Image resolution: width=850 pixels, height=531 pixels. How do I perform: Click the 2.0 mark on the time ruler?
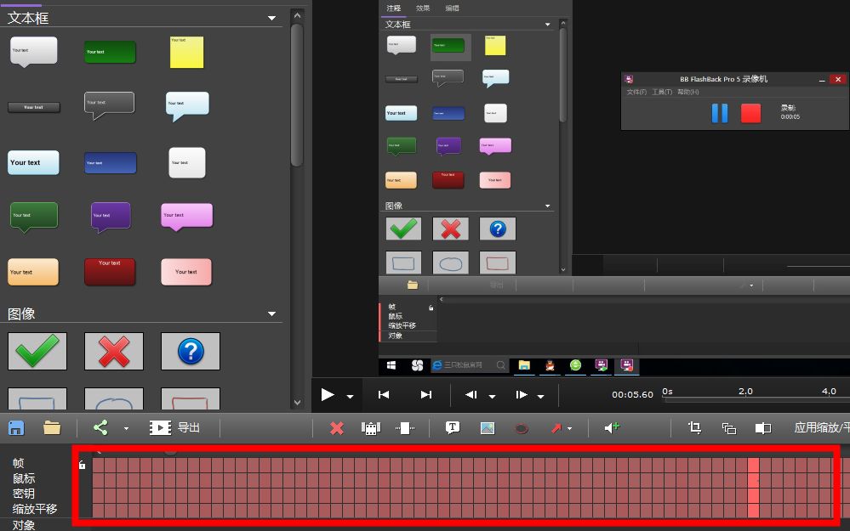tap(745, 392)
